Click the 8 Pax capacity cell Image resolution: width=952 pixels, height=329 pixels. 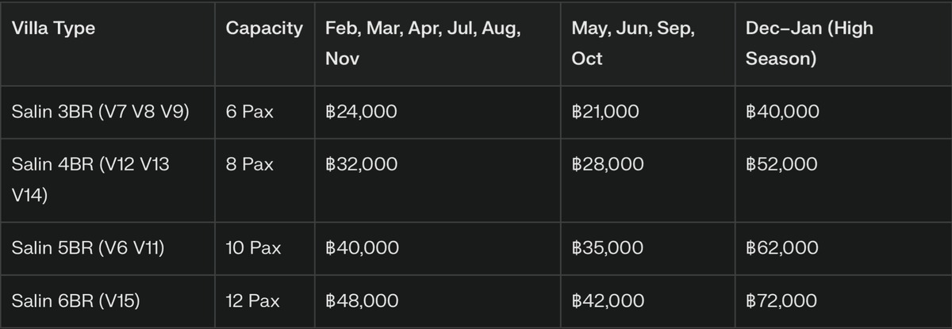point(249,165)
